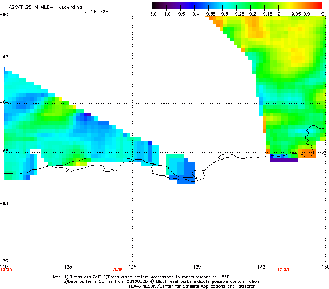Viewport: 329px width, 289px height.
Task: Click the colorbar label -0.15
Action: (x=266, y=14)
